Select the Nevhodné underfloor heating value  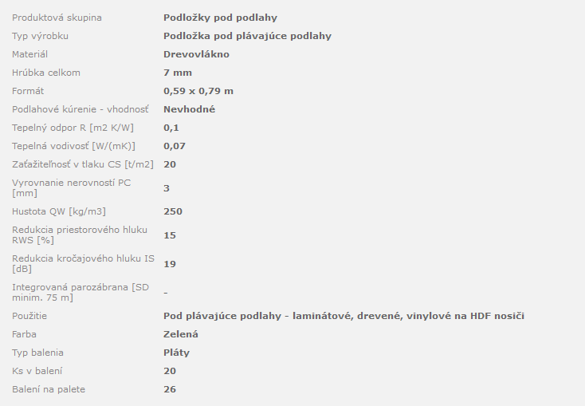click(x=189, y=109)
